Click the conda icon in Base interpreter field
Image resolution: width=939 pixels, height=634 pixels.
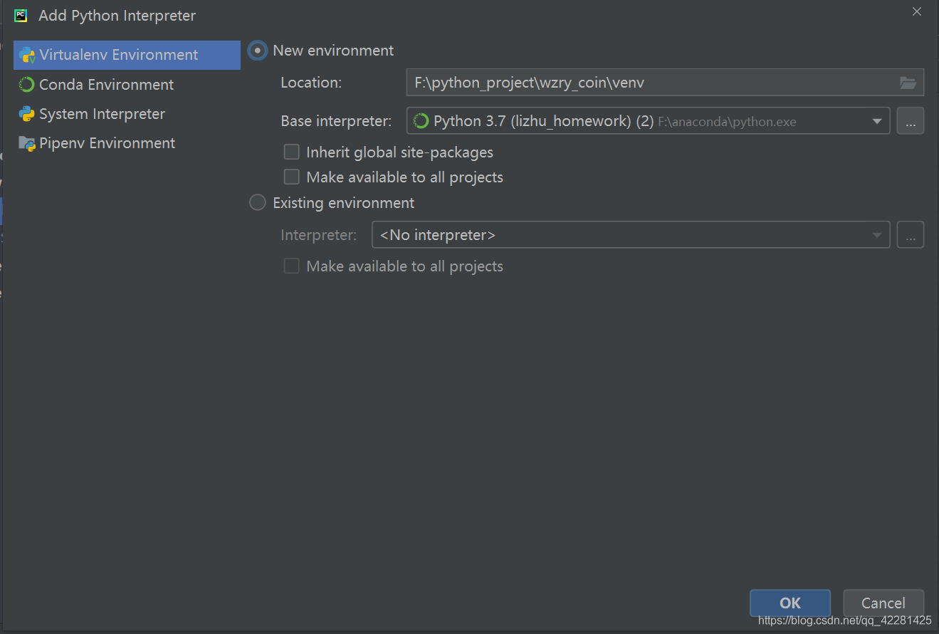coord(421,121)
